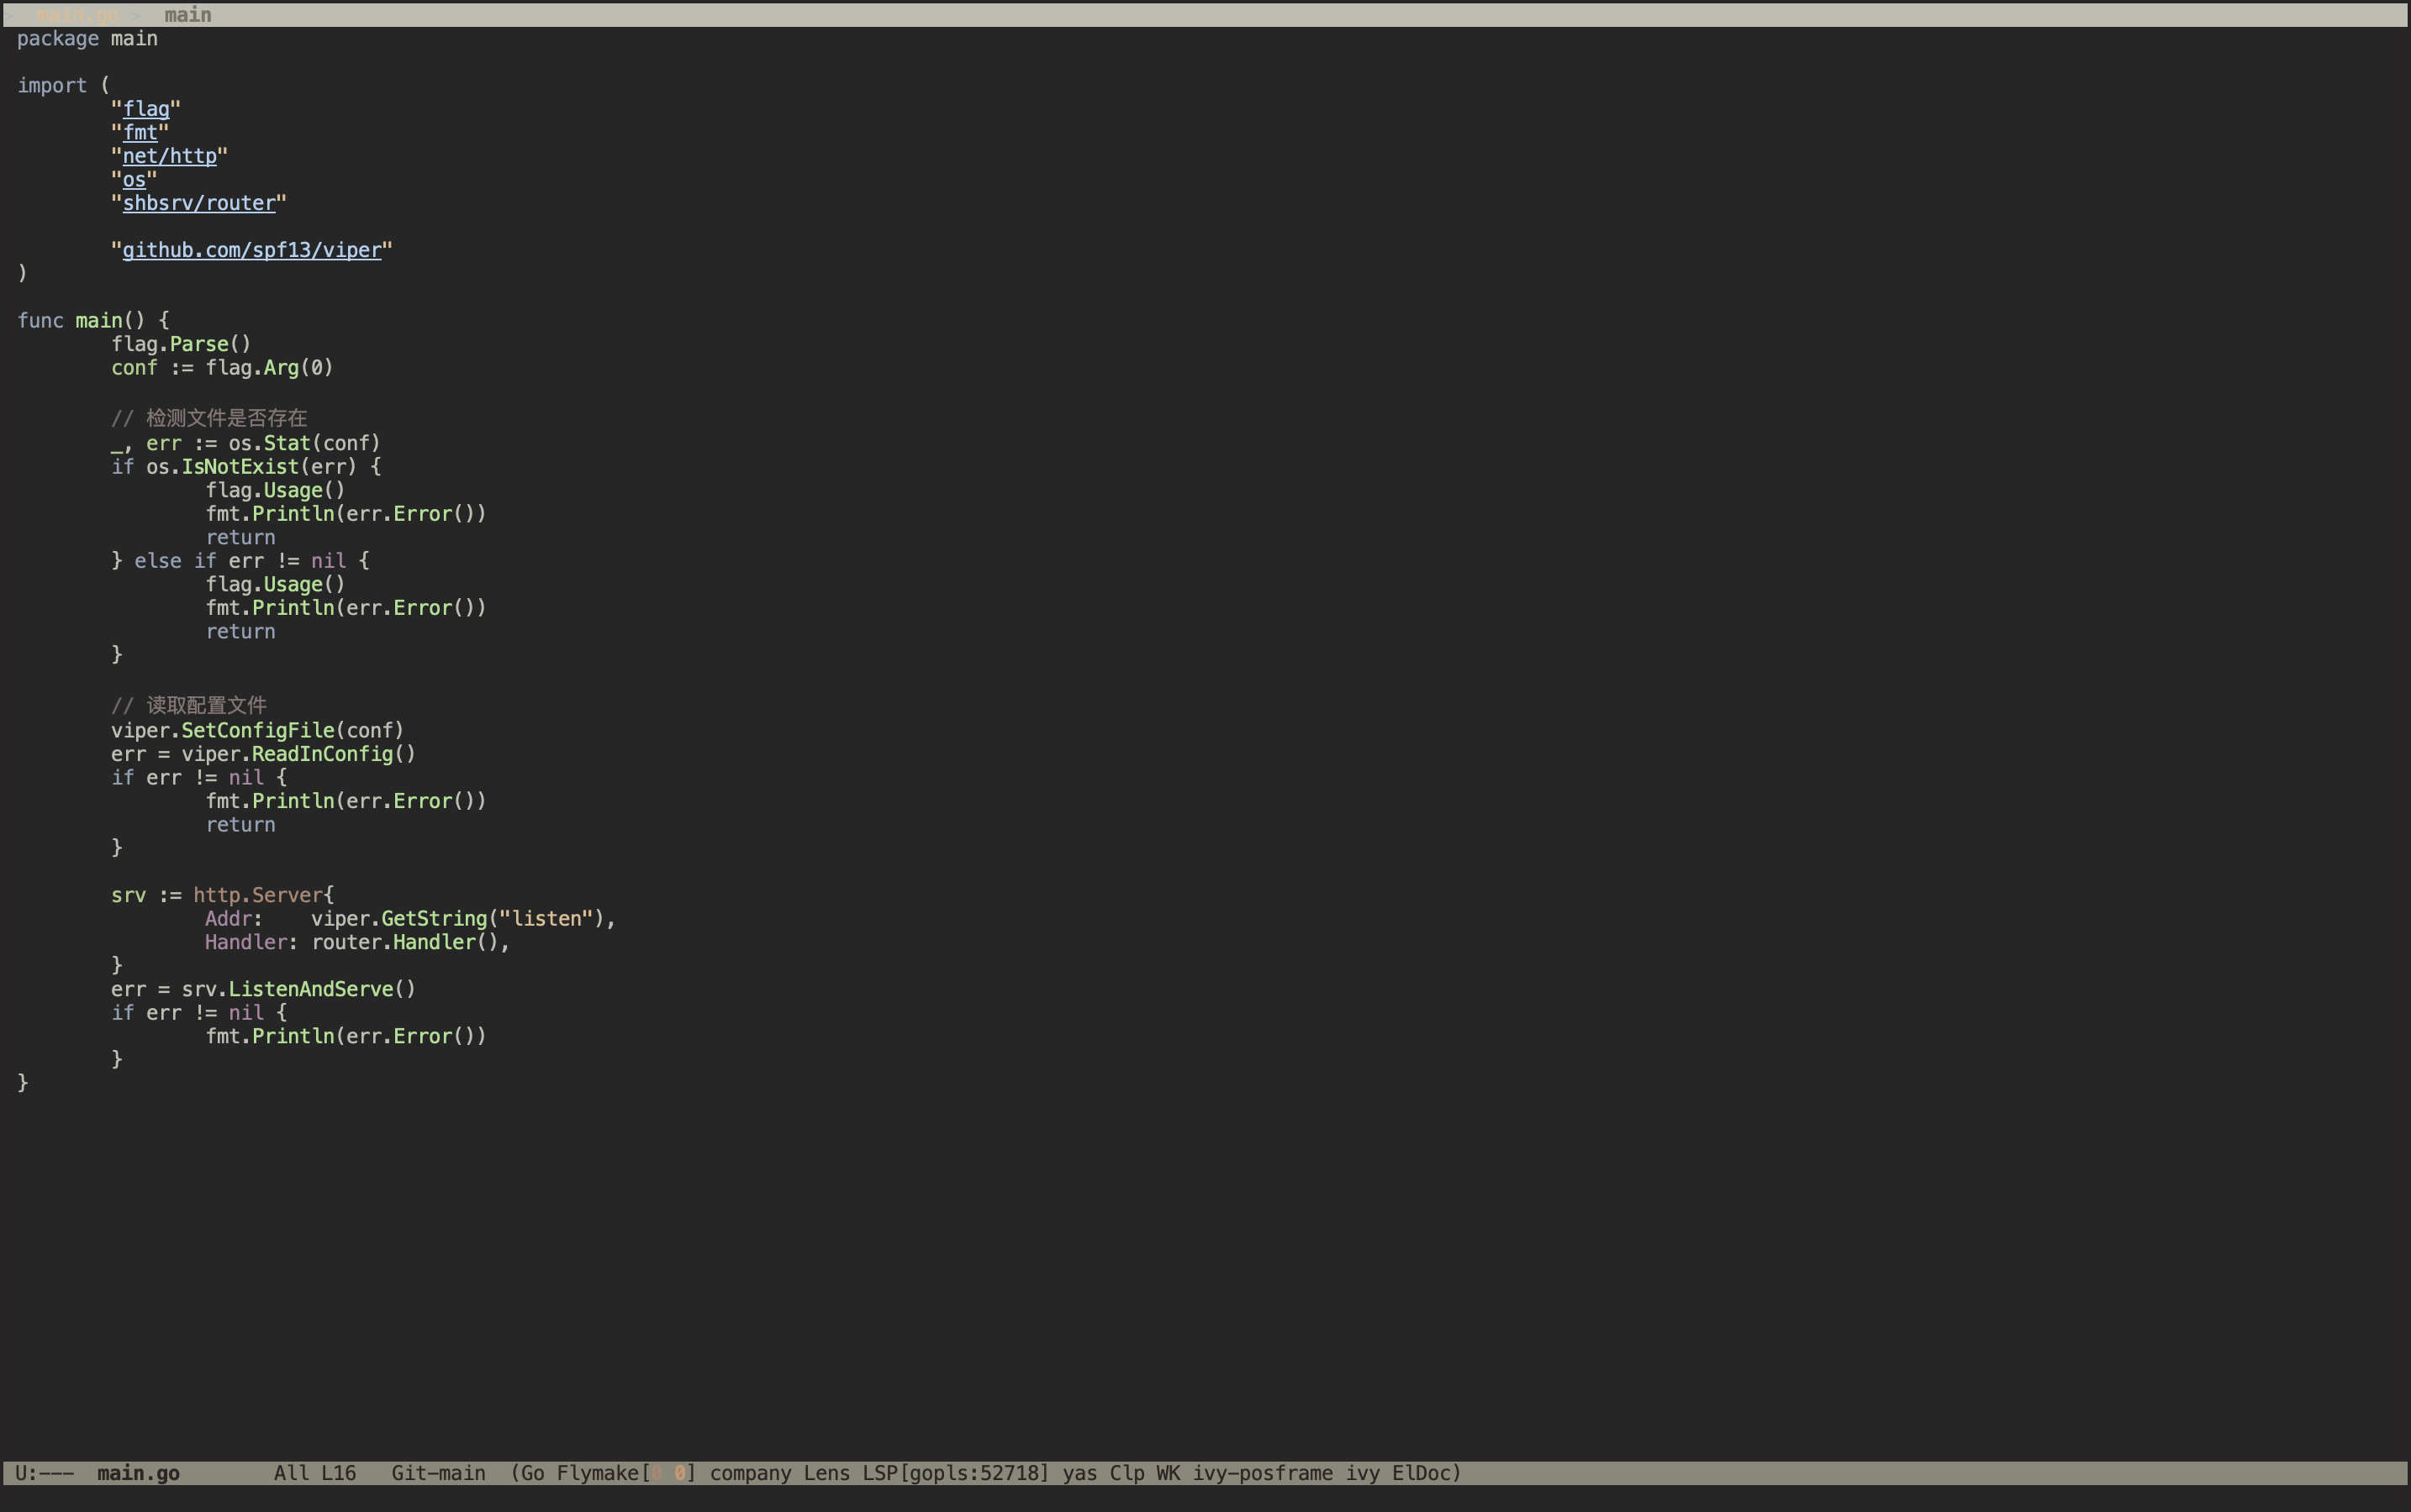Toggle the U:--- read-only indicator
The width and height of the screenshot is (2411, 1512).
[x=45, y=1473]
